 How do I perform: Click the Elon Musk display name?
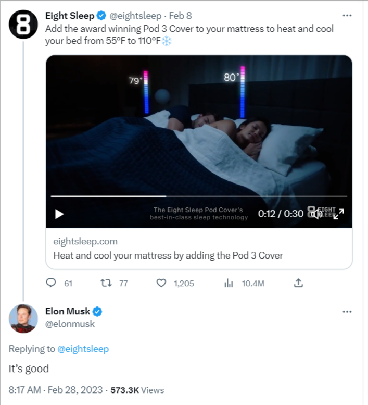pos(68,311)
